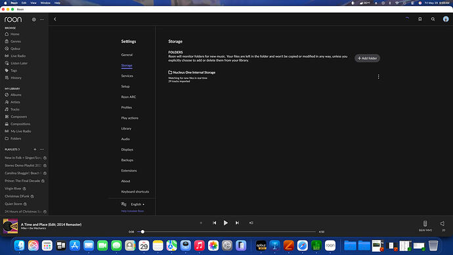Select the B&W MM1 audio zone icon

pyautogui.click(x=425, y=223)
